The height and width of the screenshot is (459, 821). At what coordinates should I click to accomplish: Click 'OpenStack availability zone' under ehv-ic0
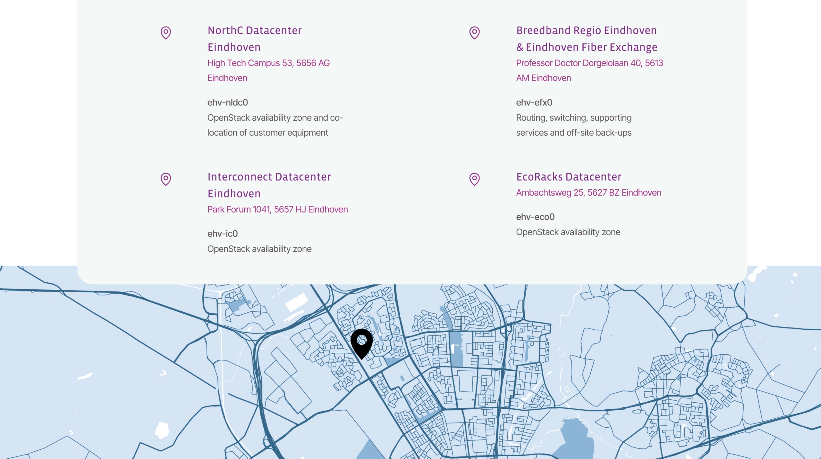tap(259, 249)
